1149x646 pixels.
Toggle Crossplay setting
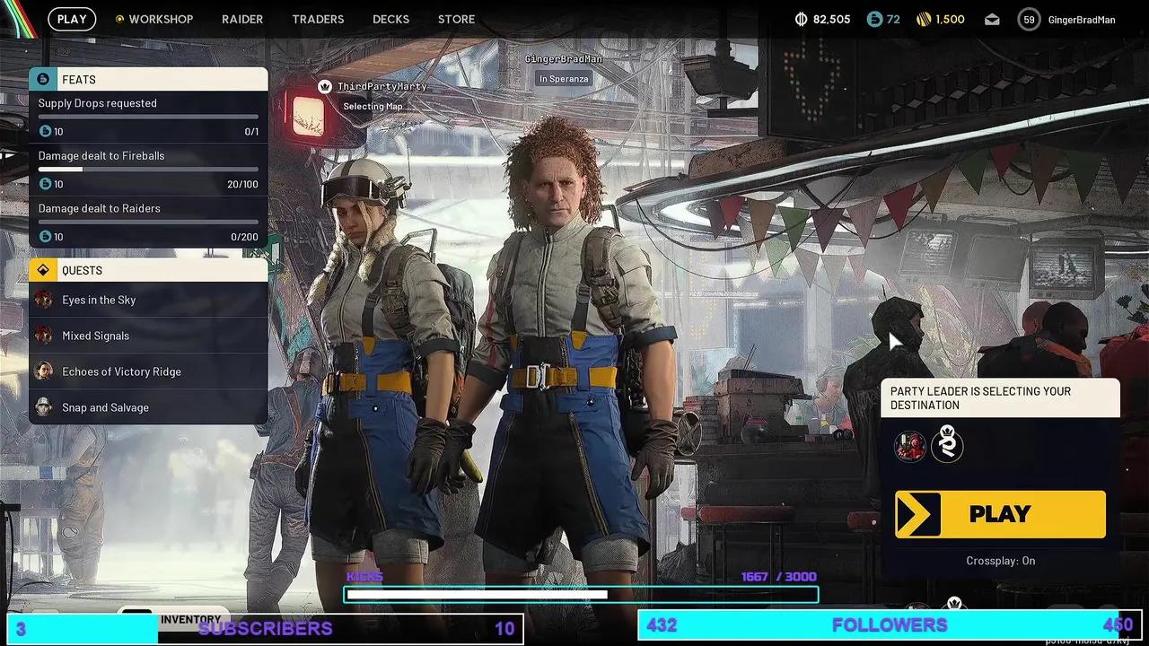[999, 561]
